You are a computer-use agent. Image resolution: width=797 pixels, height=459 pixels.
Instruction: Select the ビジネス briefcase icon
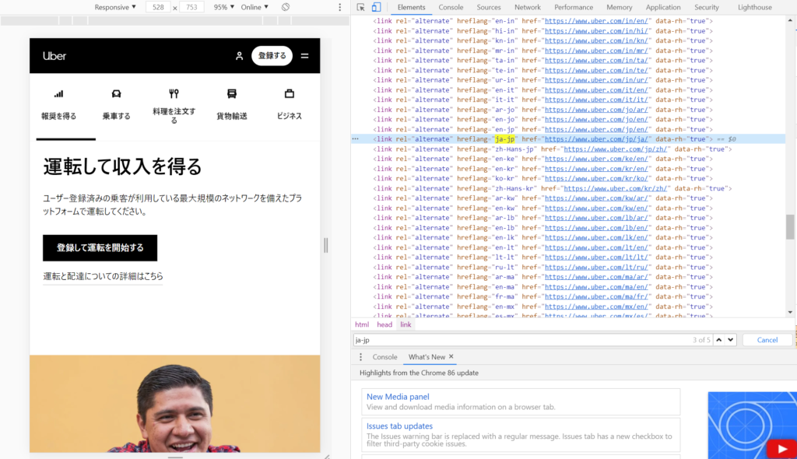(290, 93)
